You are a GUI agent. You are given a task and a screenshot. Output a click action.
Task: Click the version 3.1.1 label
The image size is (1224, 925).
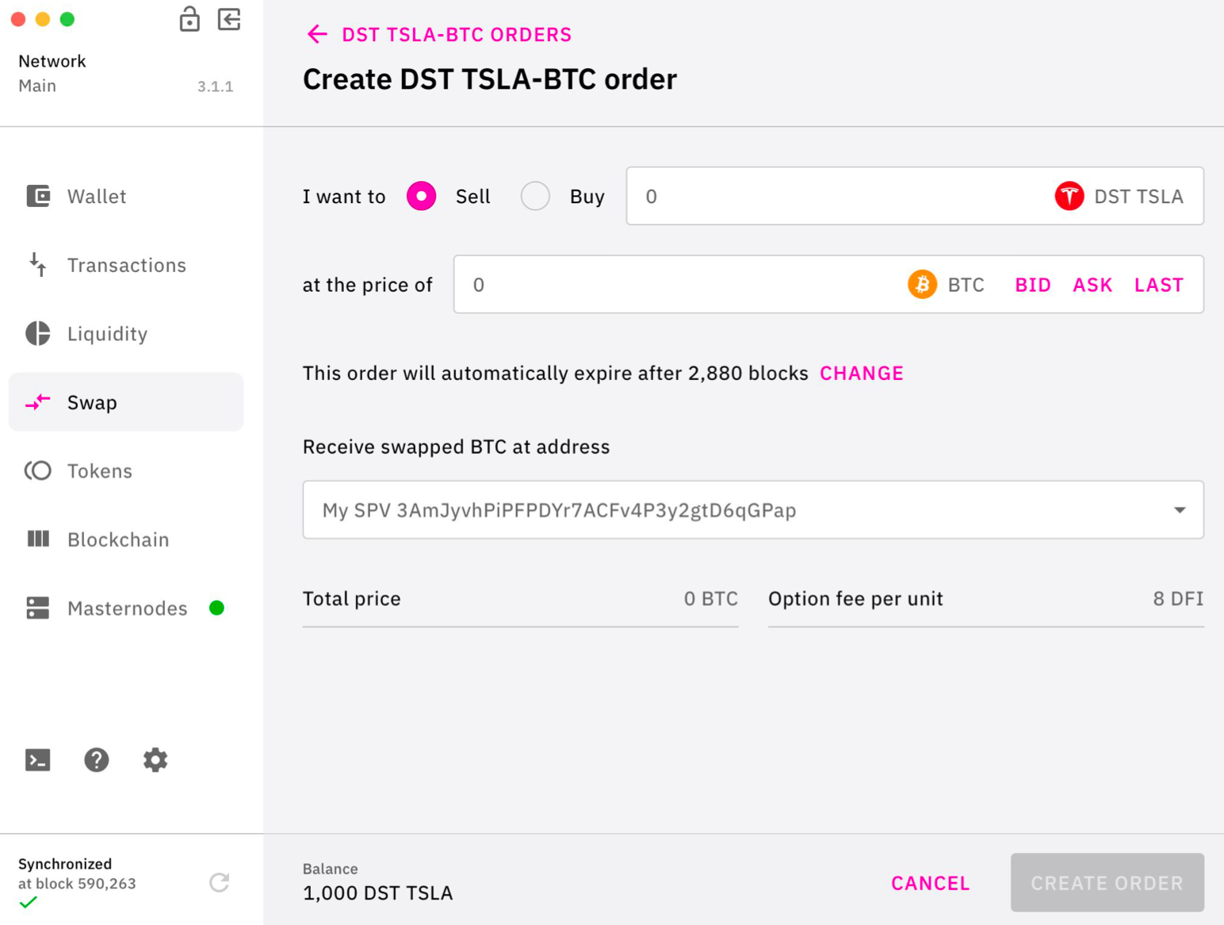tap(216, 86)
